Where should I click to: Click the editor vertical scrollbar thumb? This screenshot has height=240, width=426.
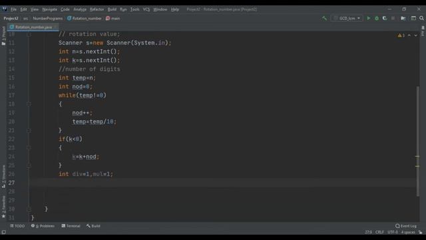point(418,141)
